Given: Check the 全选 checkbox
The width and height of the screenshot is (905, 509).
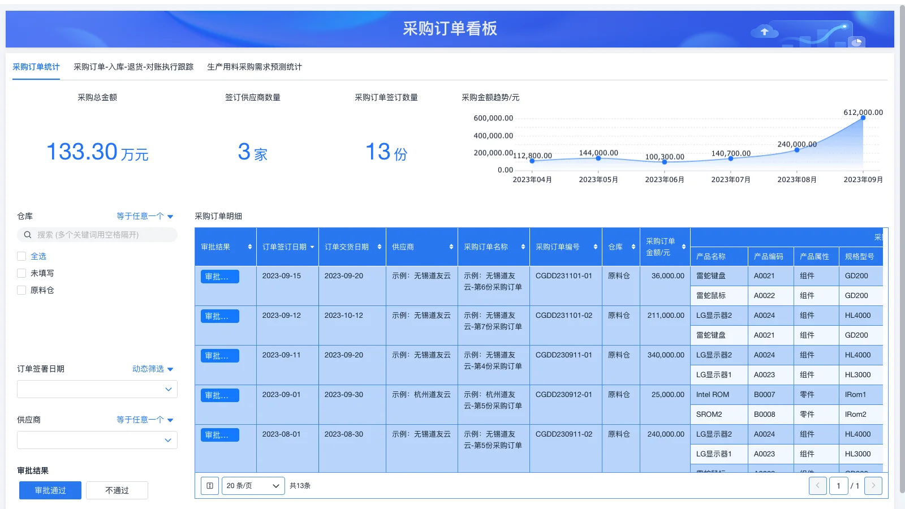Looking at the screenshot, I should point(21,256).
